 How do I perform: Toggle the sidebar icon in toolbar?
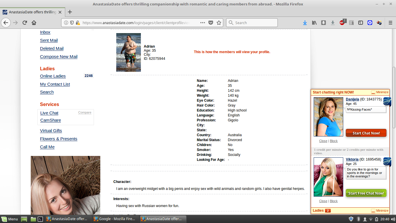tap(361, 23)
